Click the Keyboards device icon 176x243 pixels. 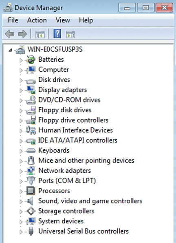pyautogui.click(x=31, y=150)
